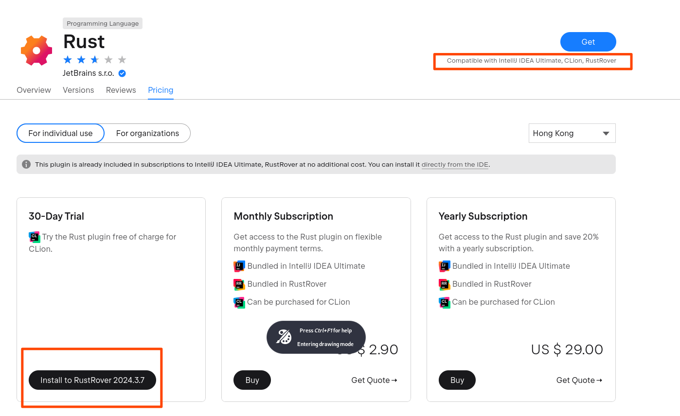Open the Overview tab

coord(34,90)
